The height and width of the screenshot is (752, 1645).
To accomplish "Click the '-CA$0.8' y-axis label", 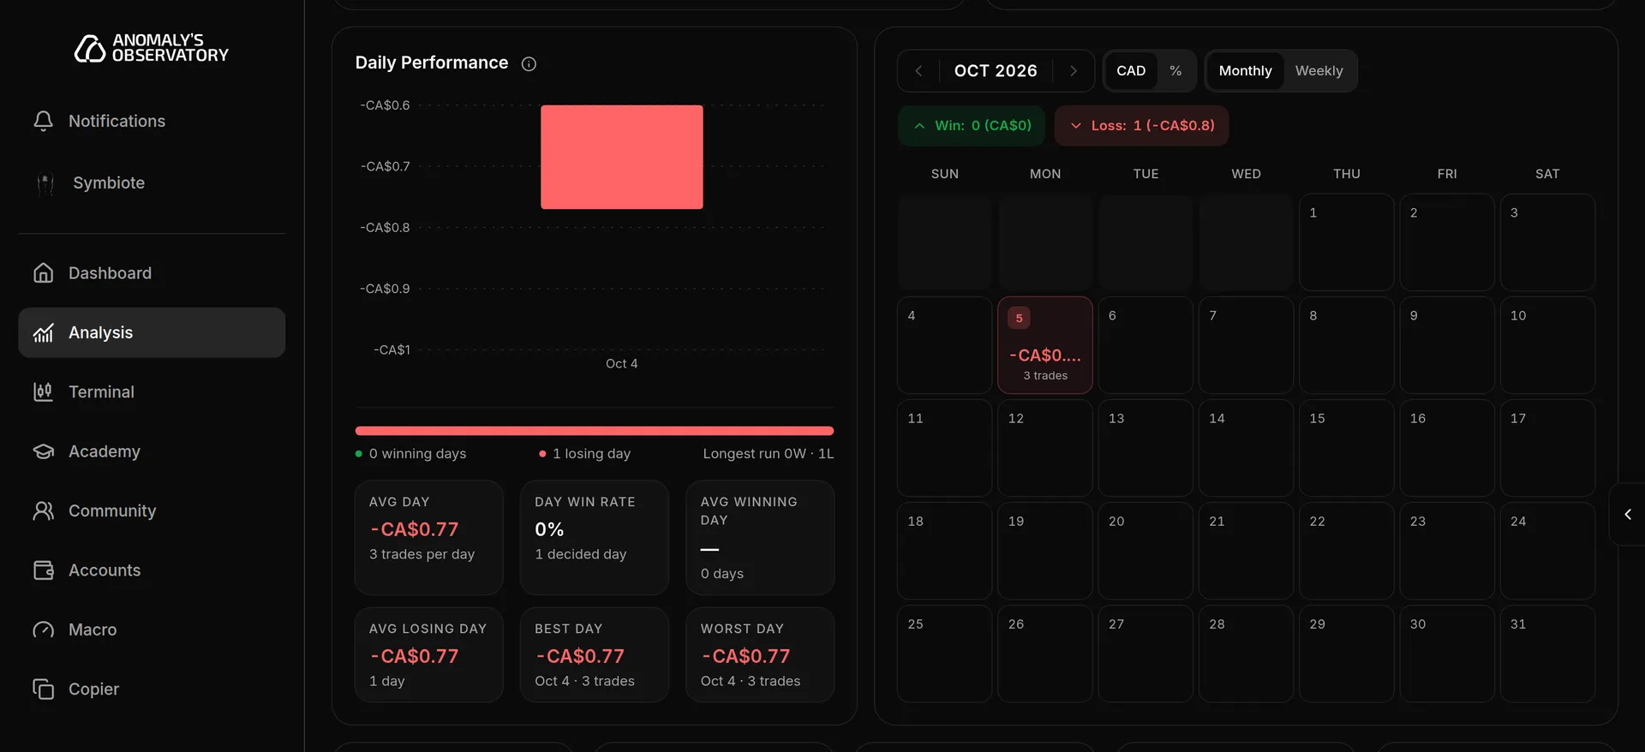I will (385, 228).
